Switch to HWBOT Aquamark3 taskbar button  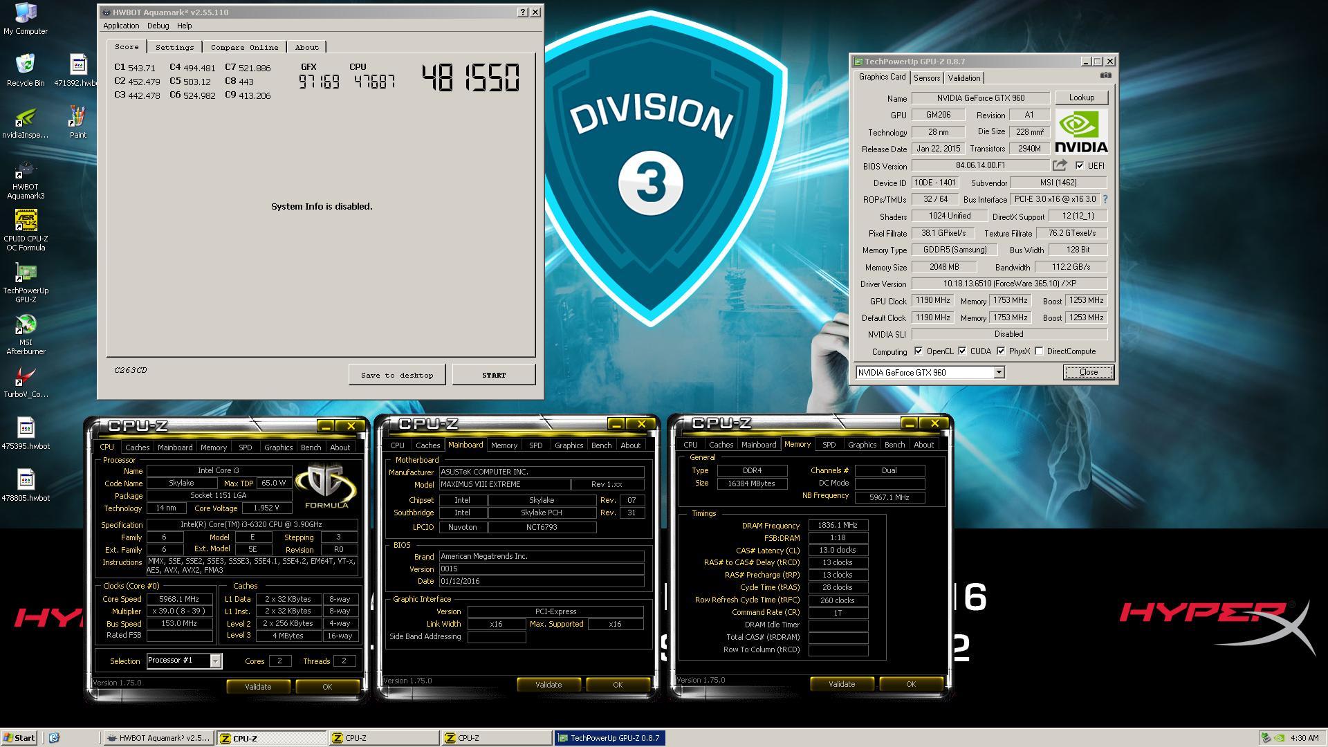[x=158, y=738]
